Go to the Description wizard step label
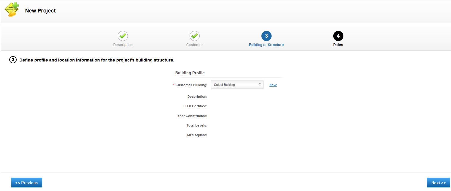The height and width of the screenshot is (191, 451). coord(123,45)
